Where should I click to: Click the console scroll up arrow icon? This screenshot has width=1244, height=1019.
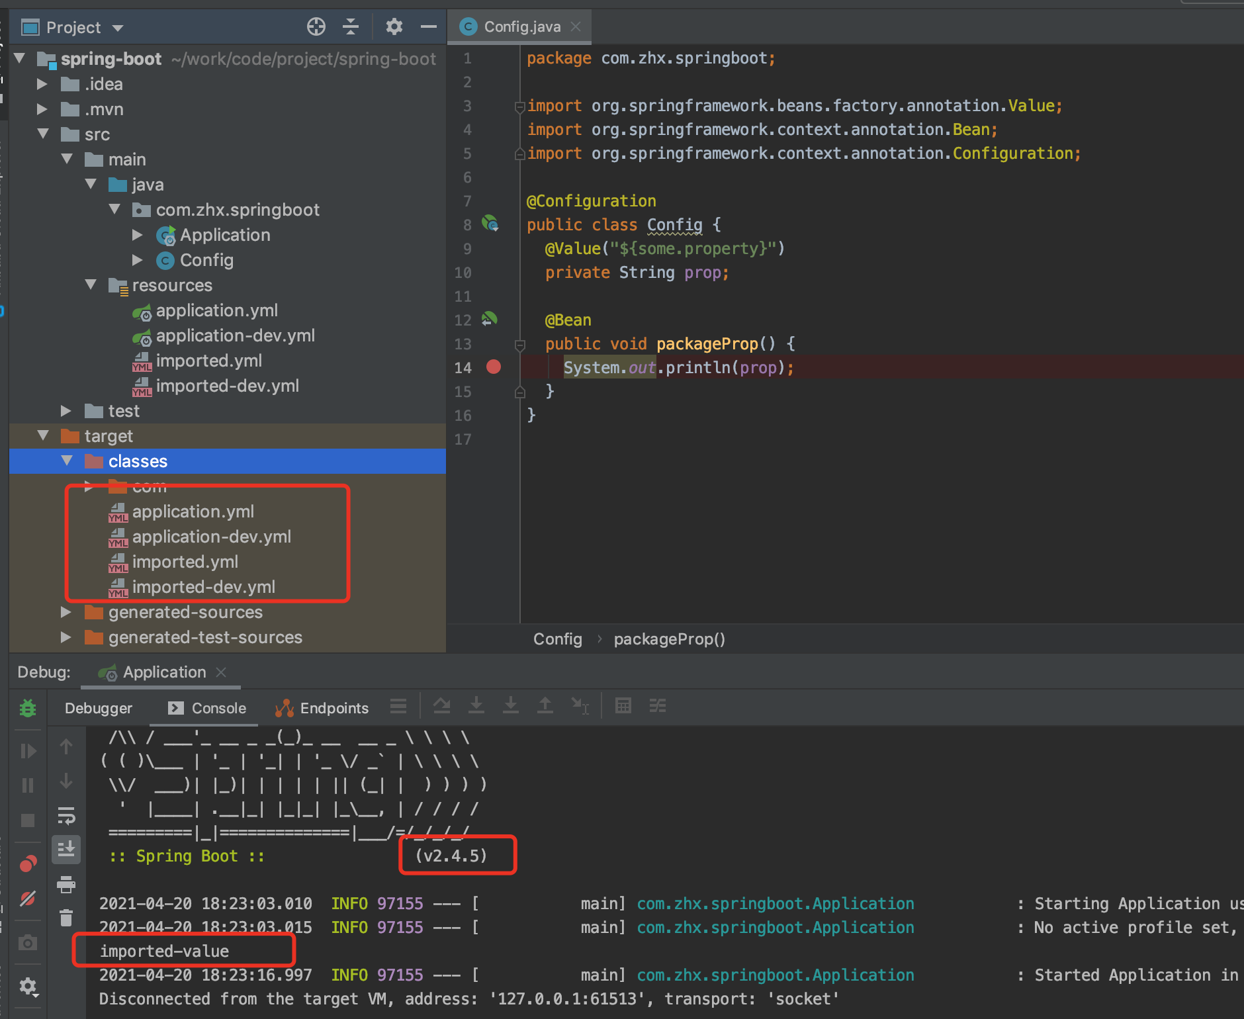tap(66, 746)
